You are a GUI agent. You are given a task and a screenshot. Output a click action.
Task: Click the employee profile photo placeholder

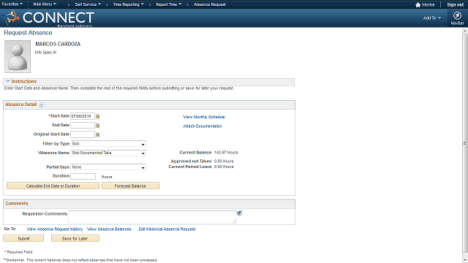(18, 57)
